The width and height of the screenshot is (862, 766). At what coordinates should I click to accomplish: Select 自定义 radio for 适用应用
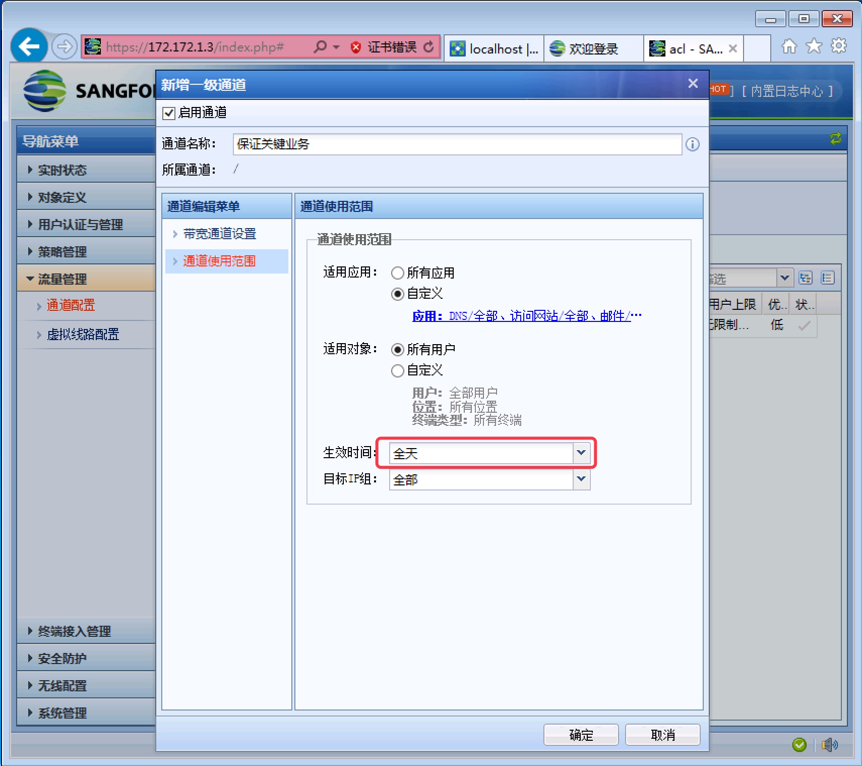tap(398, 294)
